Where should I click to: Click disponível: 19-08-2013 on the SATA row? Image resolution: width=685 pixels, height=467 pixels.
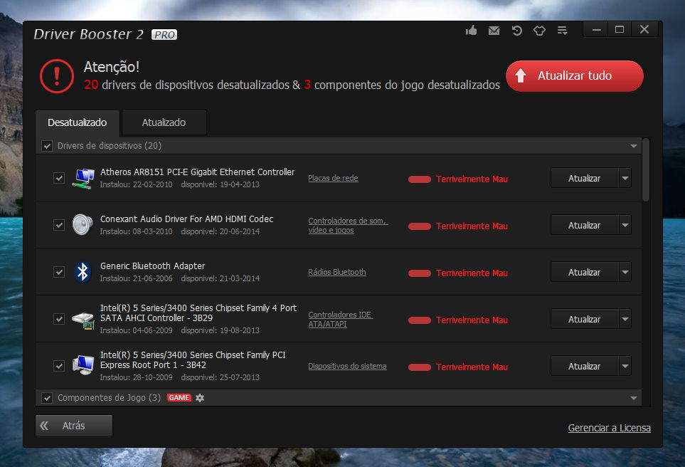(221, 330)
